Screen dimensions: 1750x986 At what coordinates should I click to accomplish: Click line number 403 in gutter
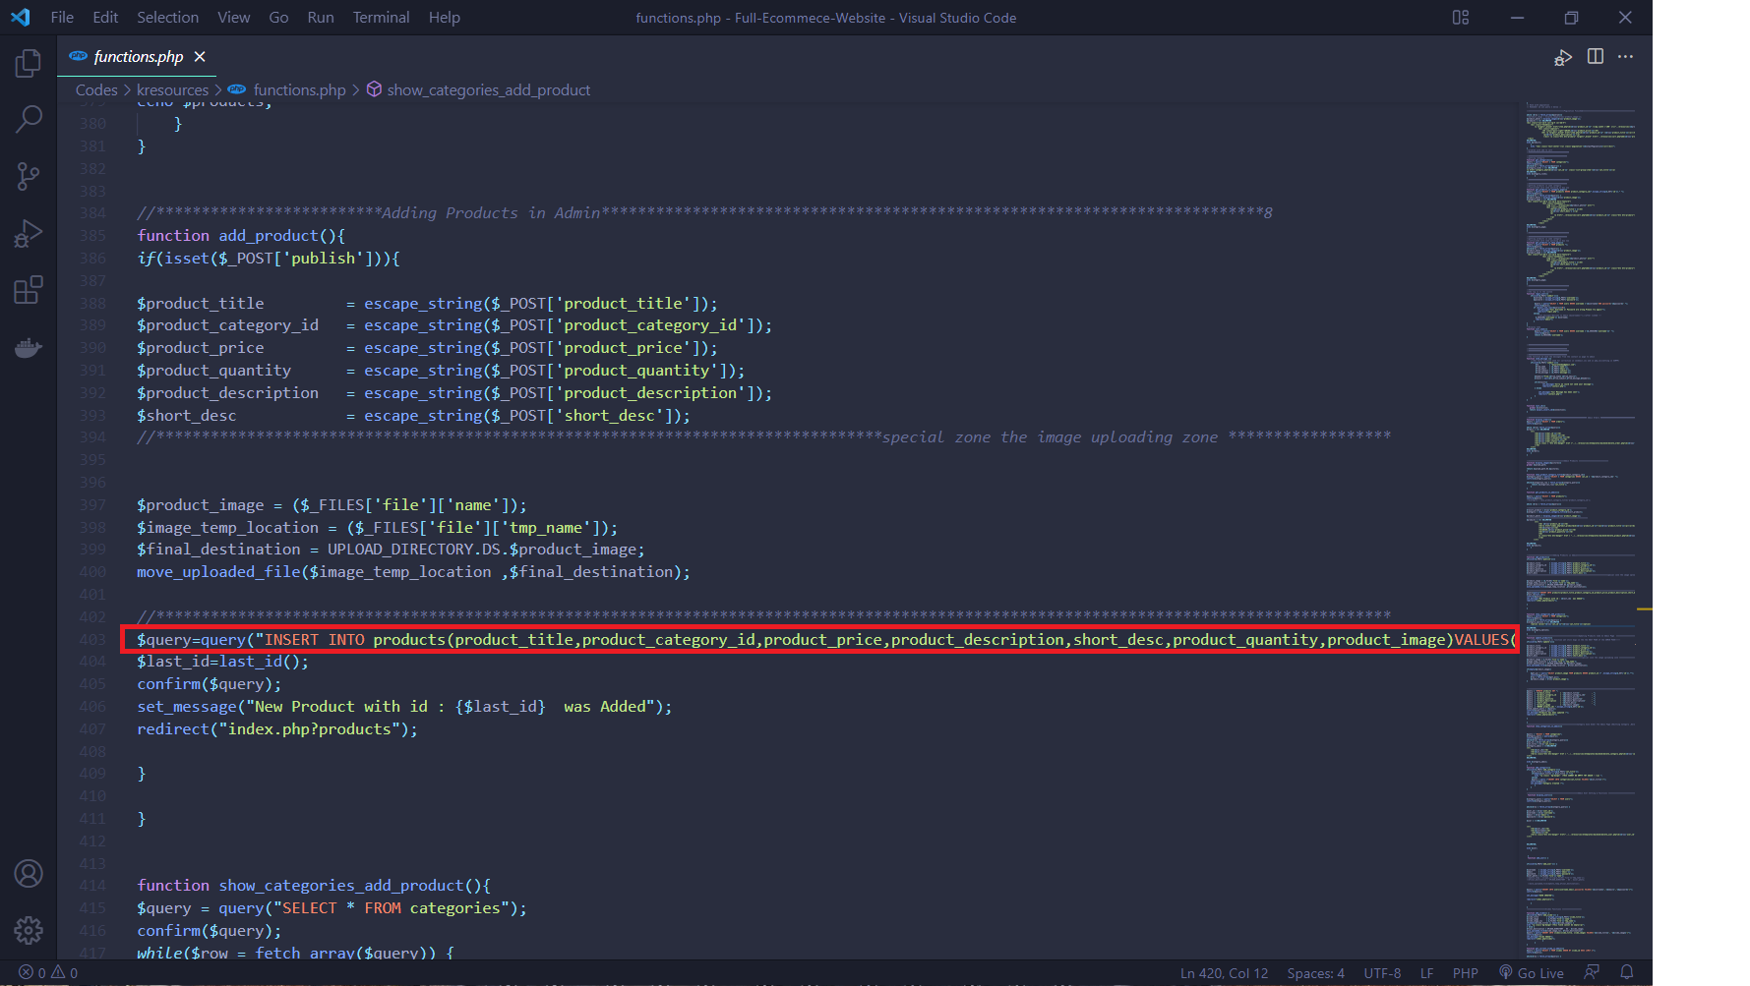[92, 639]
